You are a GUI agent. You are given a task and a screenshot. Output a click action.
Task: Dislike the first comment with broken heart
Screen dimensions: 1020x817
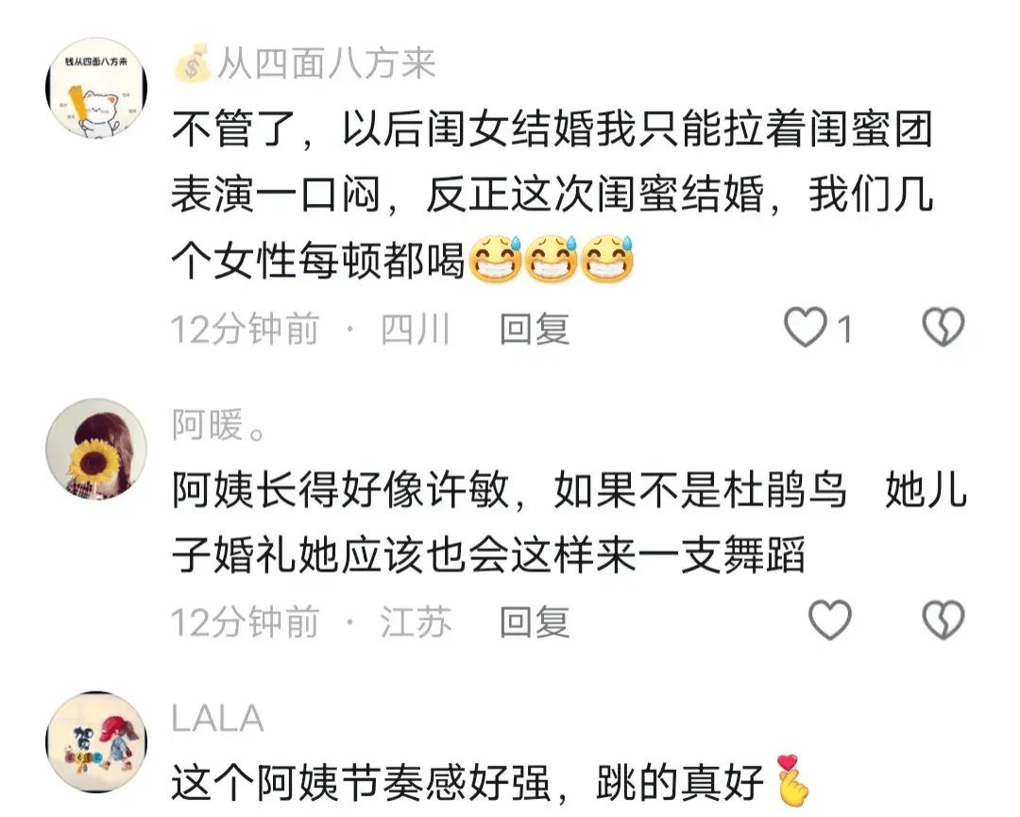[x=943, y=327]
